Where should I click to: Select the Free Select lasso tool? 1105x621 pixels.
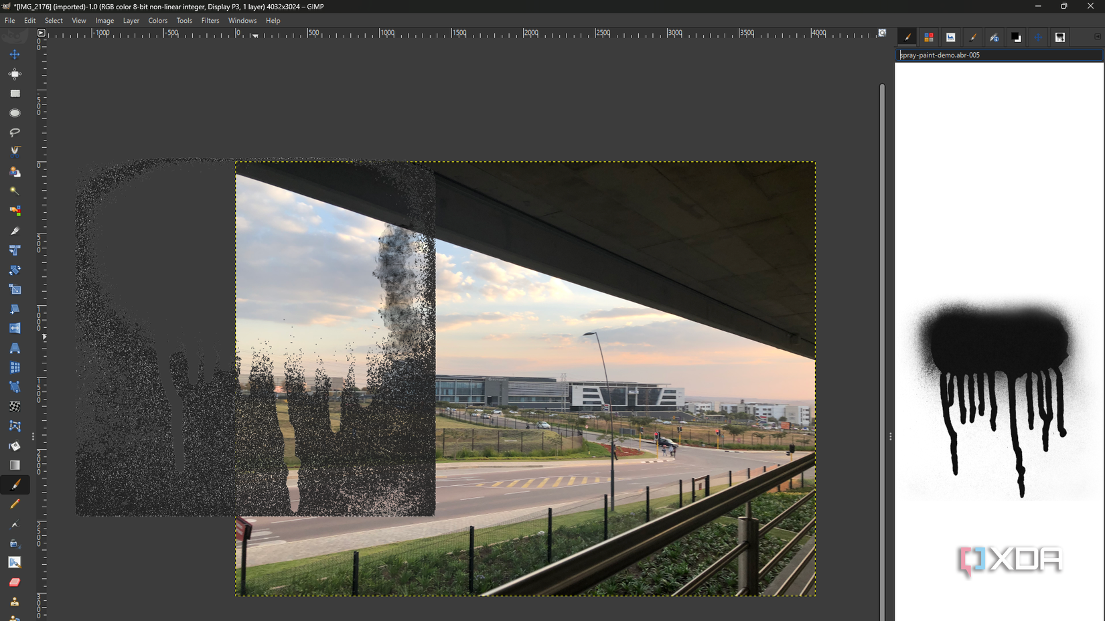pos(15,132)
